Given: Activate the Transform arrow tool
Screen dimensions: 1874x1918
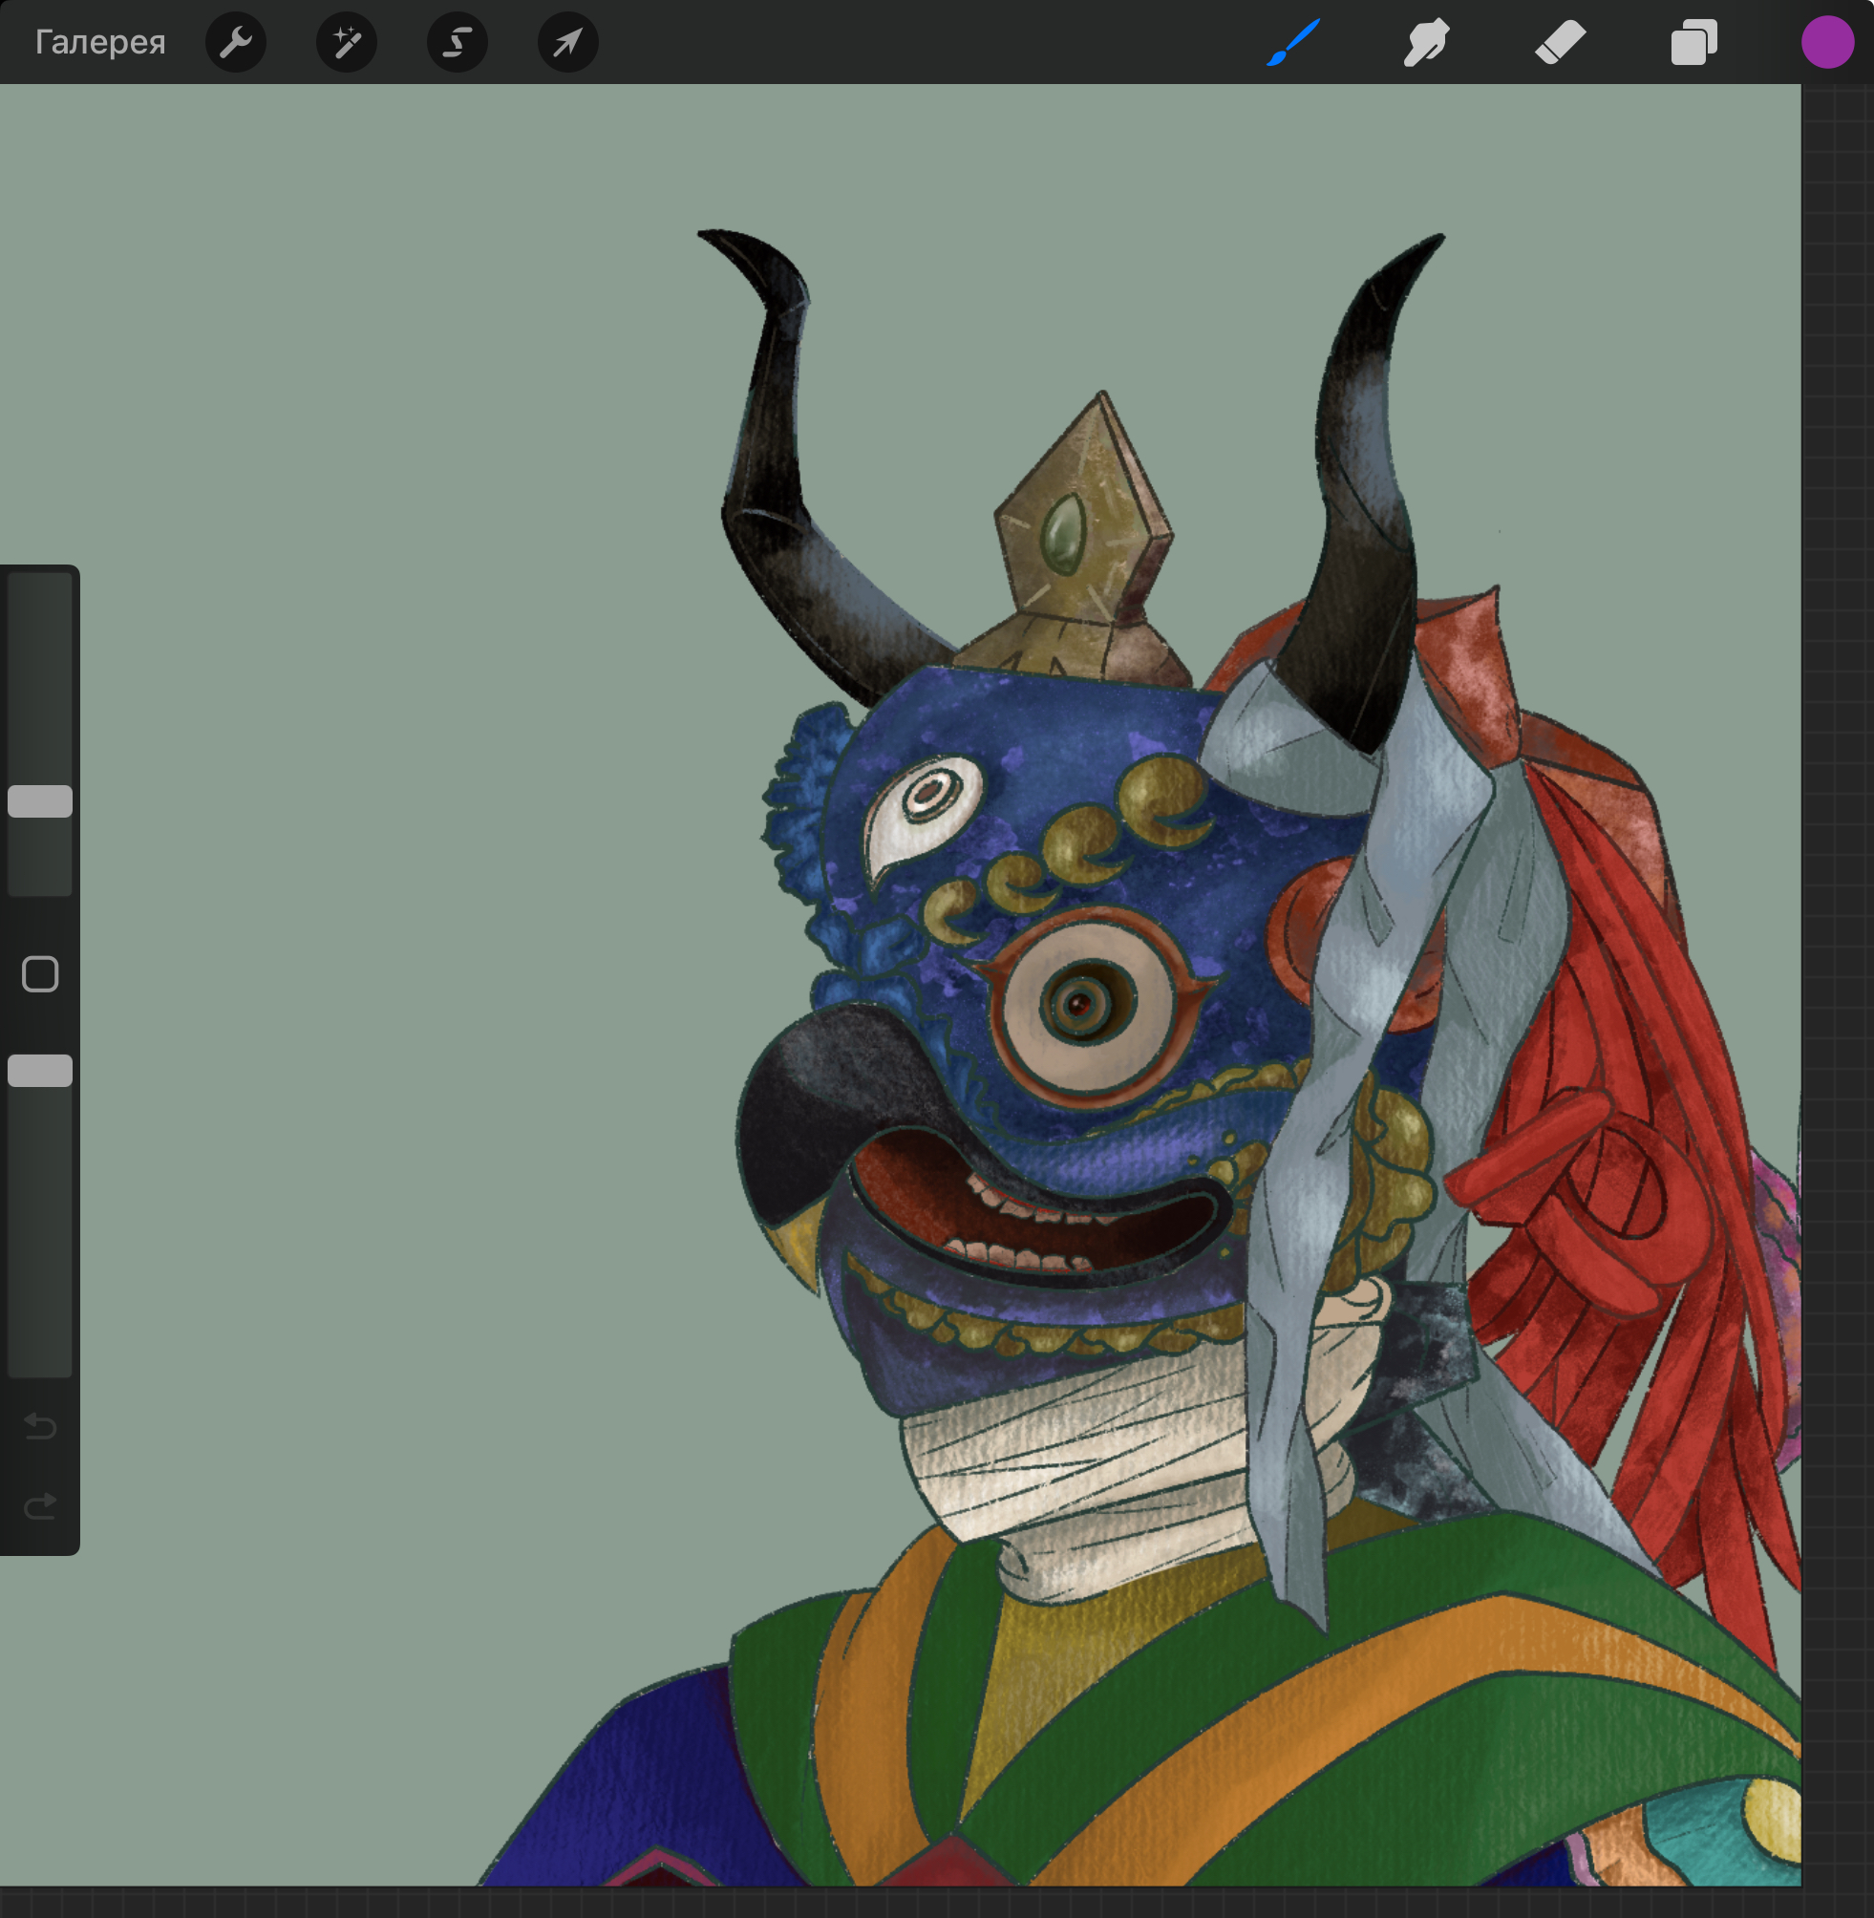Looking at the screenshot, I should (568, 42).
